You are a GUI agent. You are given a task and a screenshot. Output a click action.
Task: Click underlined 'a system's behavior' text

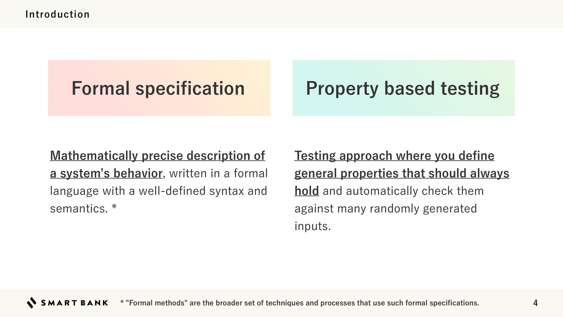point(106,173)
